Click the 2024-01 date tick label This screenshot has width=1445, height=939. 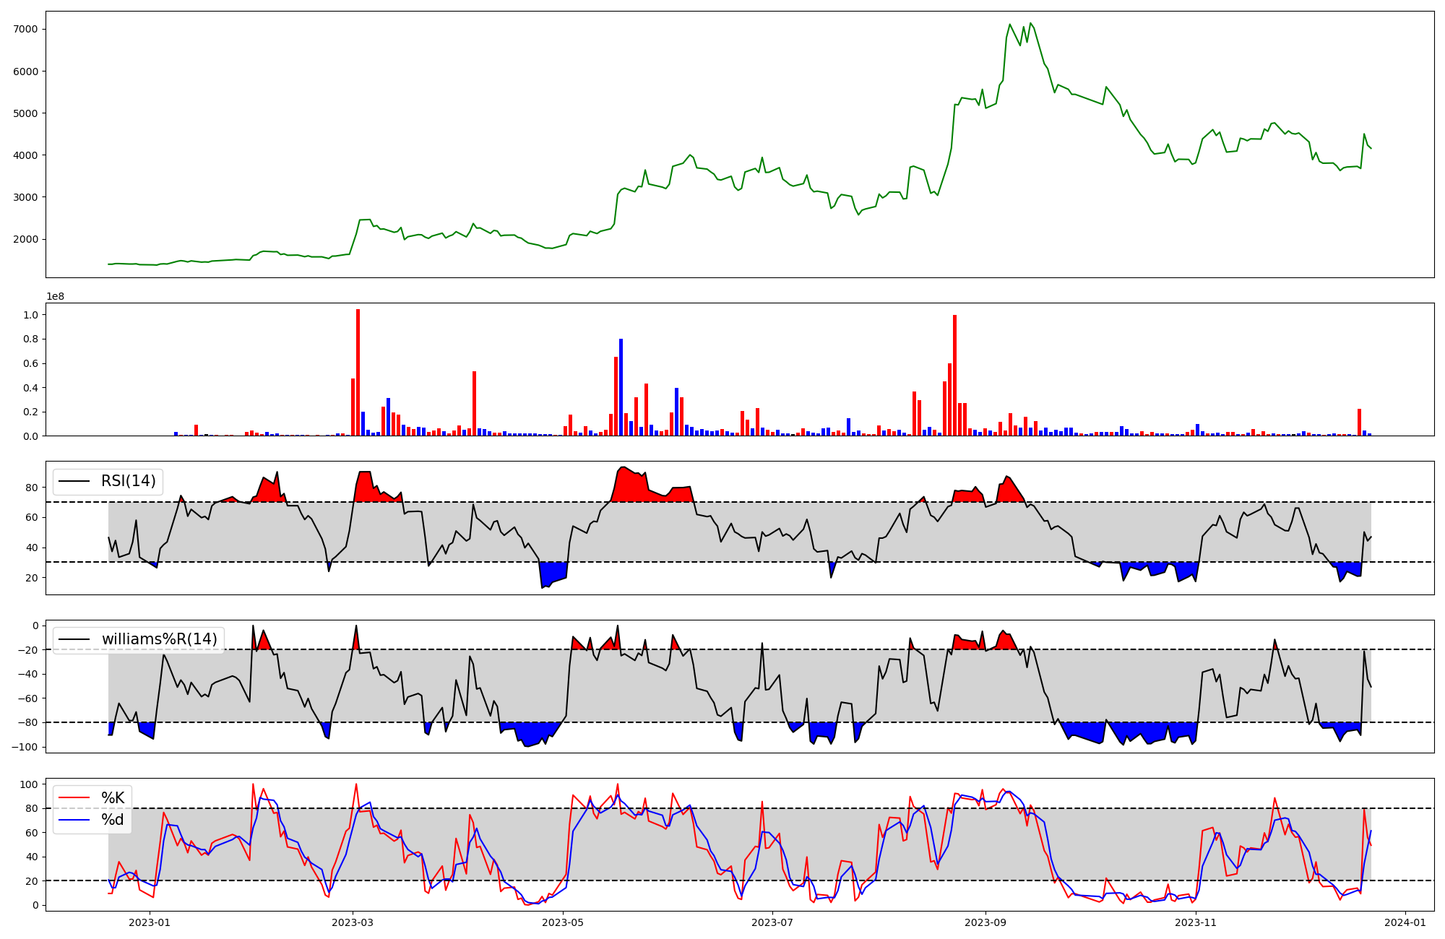point(1406,922)
